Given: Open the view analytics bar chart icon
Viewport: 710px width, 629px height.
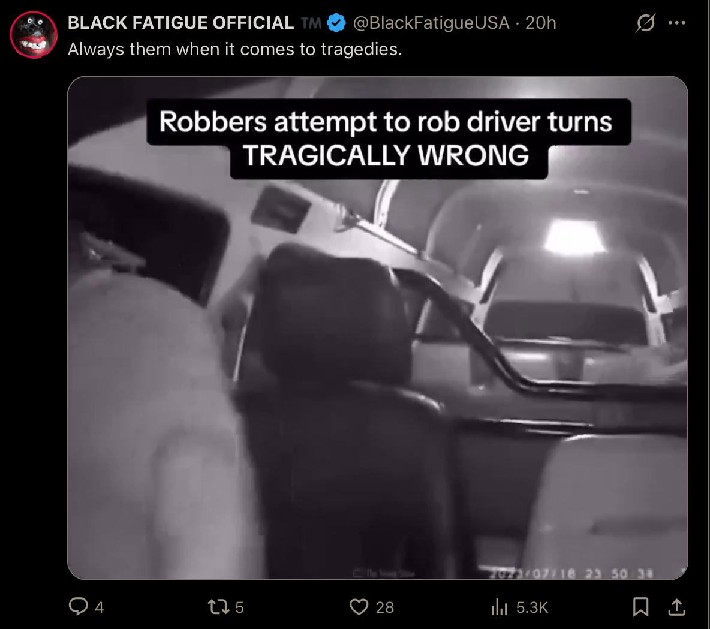Looking at the screenshot, I should point(500,607).
